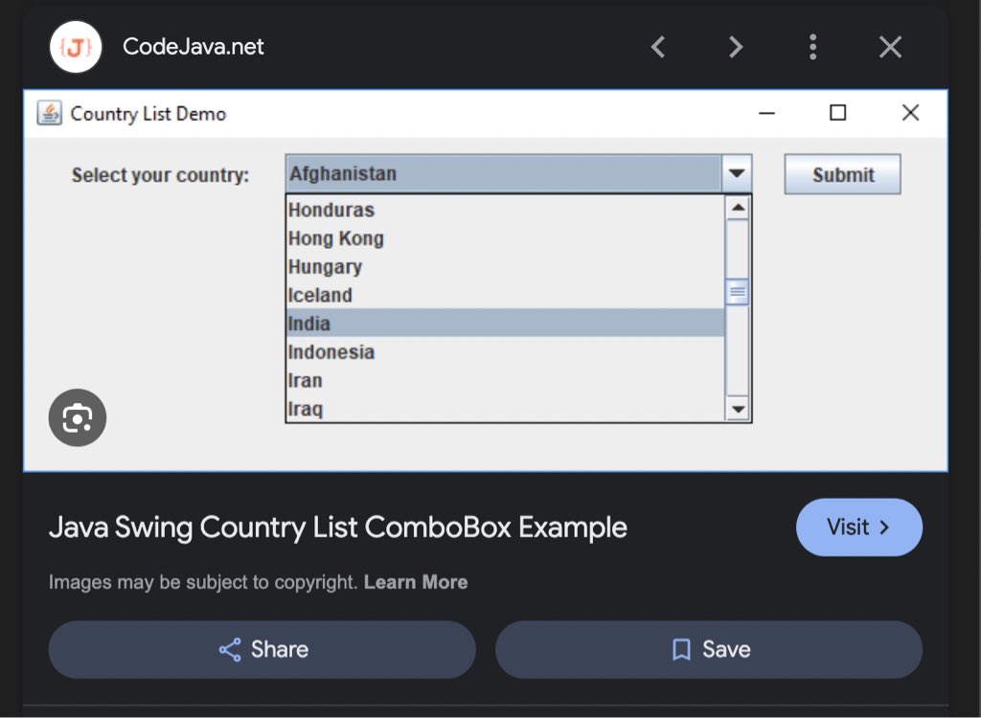Click the list scrollbar down arrow
981x718 pixels.
(738, 410)
